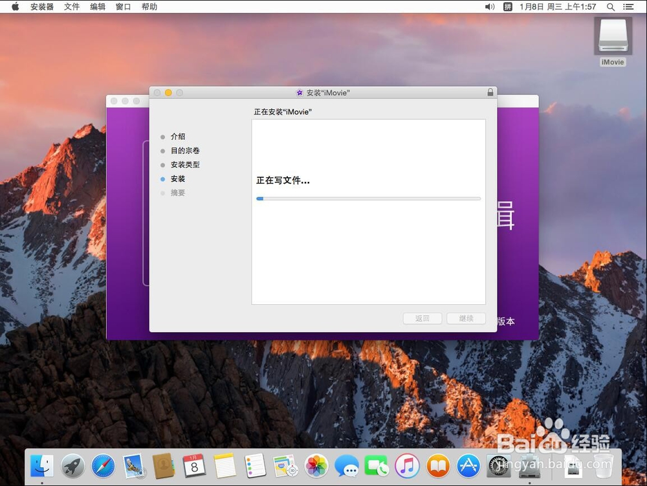This screenshot has height=486, width=647.
Task: Open iBooks app in the Dock
Action: (438, 466)
